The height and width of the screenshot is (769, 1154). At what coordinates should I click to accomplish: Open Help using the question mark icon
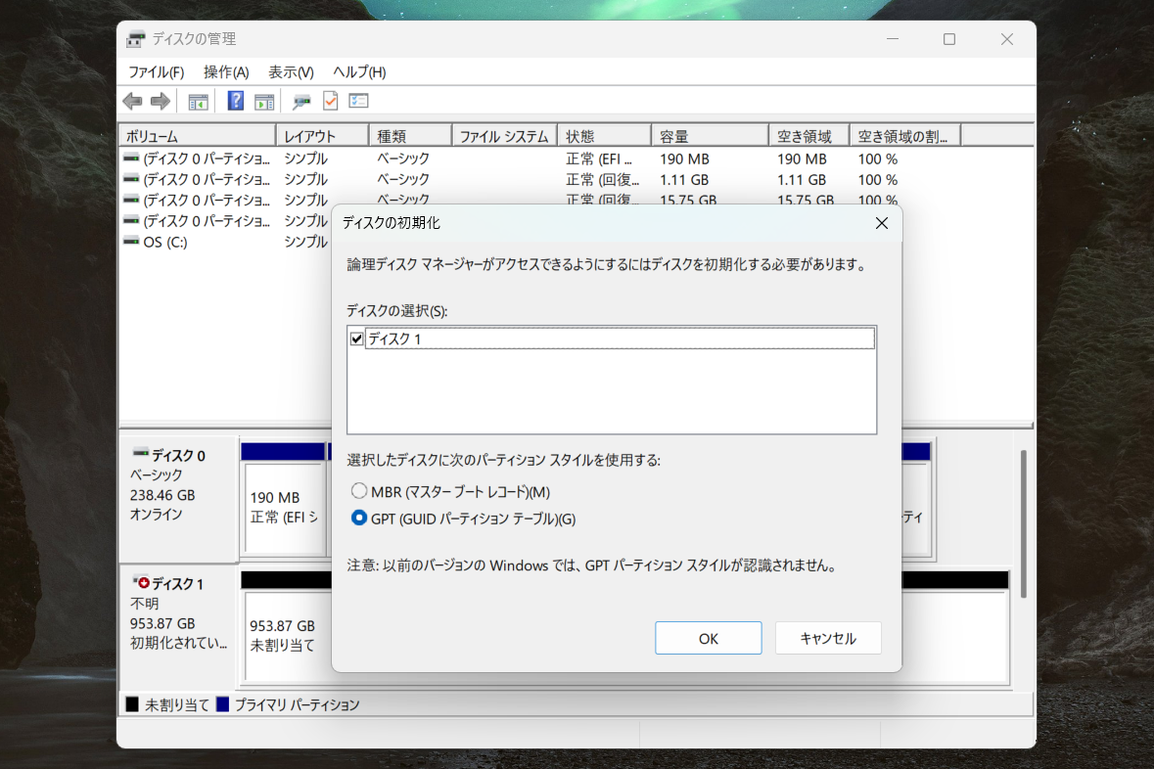(x=235, y=101)
